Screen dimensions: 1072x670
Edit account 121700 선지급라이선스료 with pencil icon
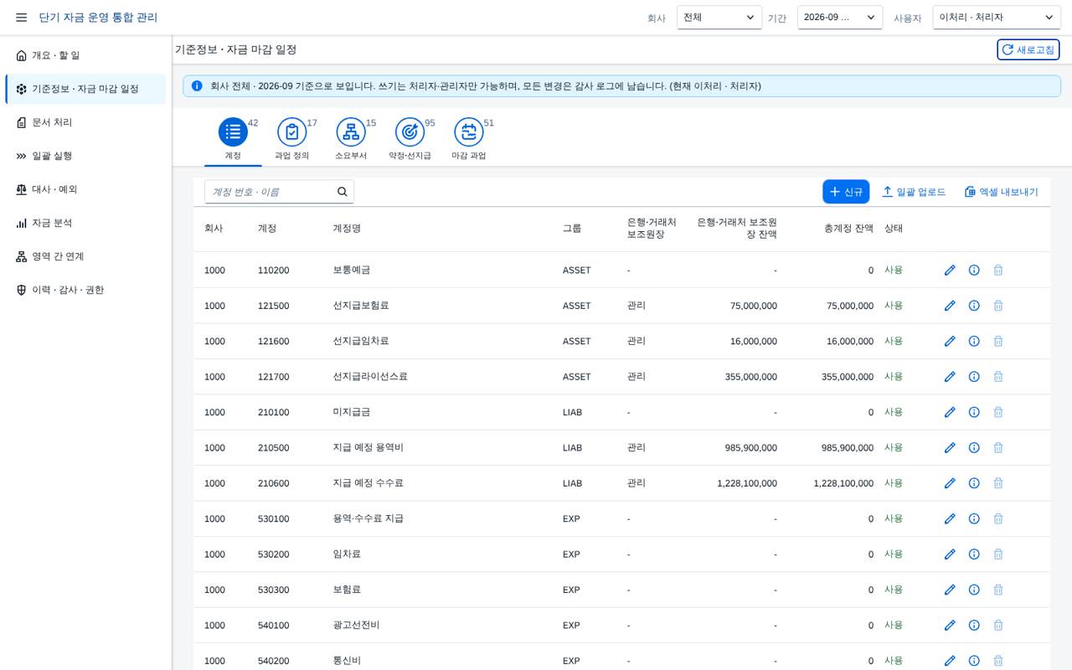950,377
